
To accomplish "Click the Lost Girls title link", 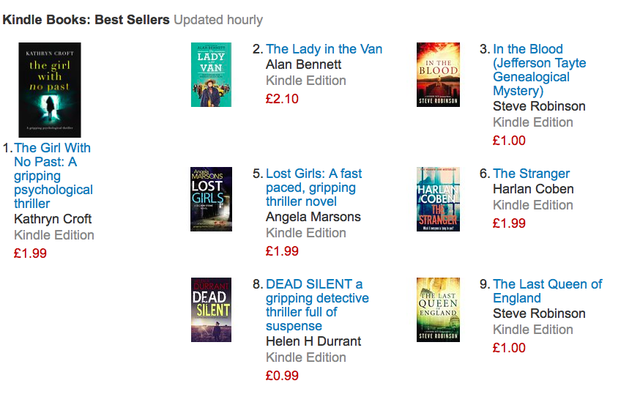I will point(313,188).
